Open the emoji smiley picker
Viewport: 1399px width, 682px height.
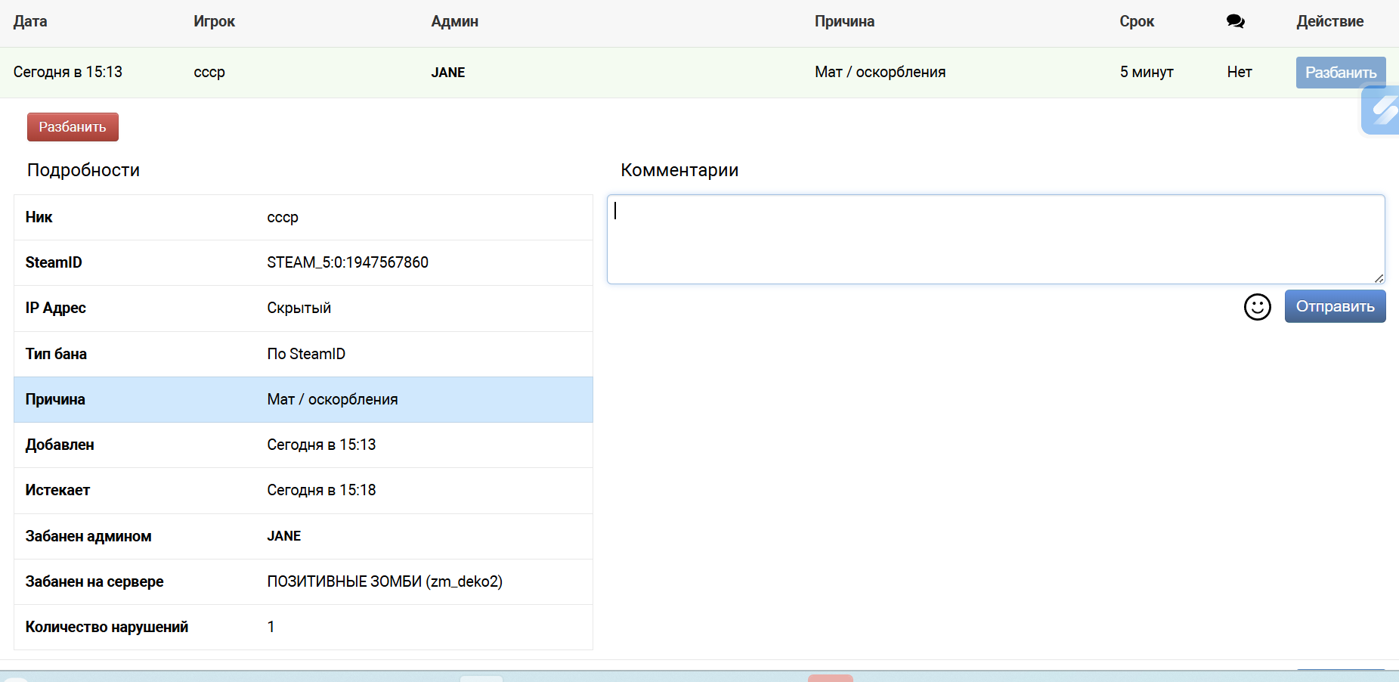(x=1257, y=307)
